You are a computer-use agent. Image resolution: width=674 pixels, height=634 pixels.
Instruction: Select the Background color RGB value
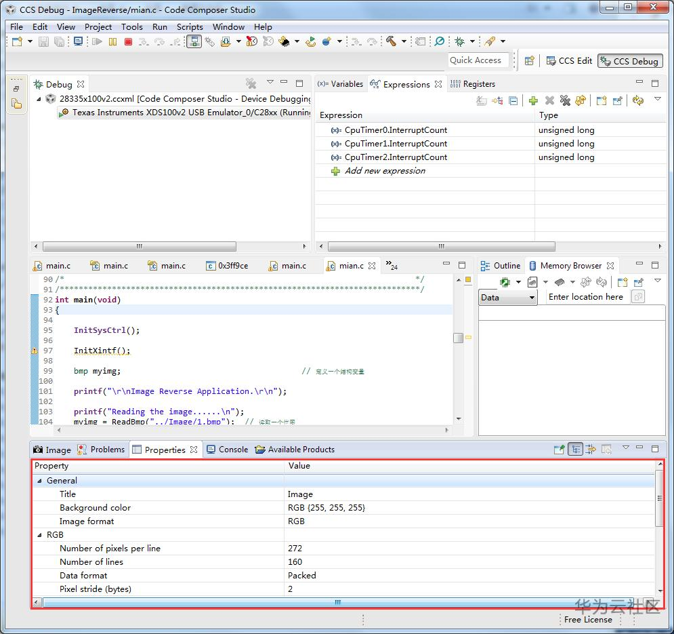point(327,508)
